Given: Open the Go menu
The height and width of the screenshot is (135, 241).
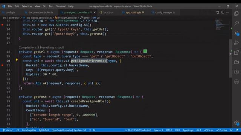Looking at the screenshot, I should 44,6.
